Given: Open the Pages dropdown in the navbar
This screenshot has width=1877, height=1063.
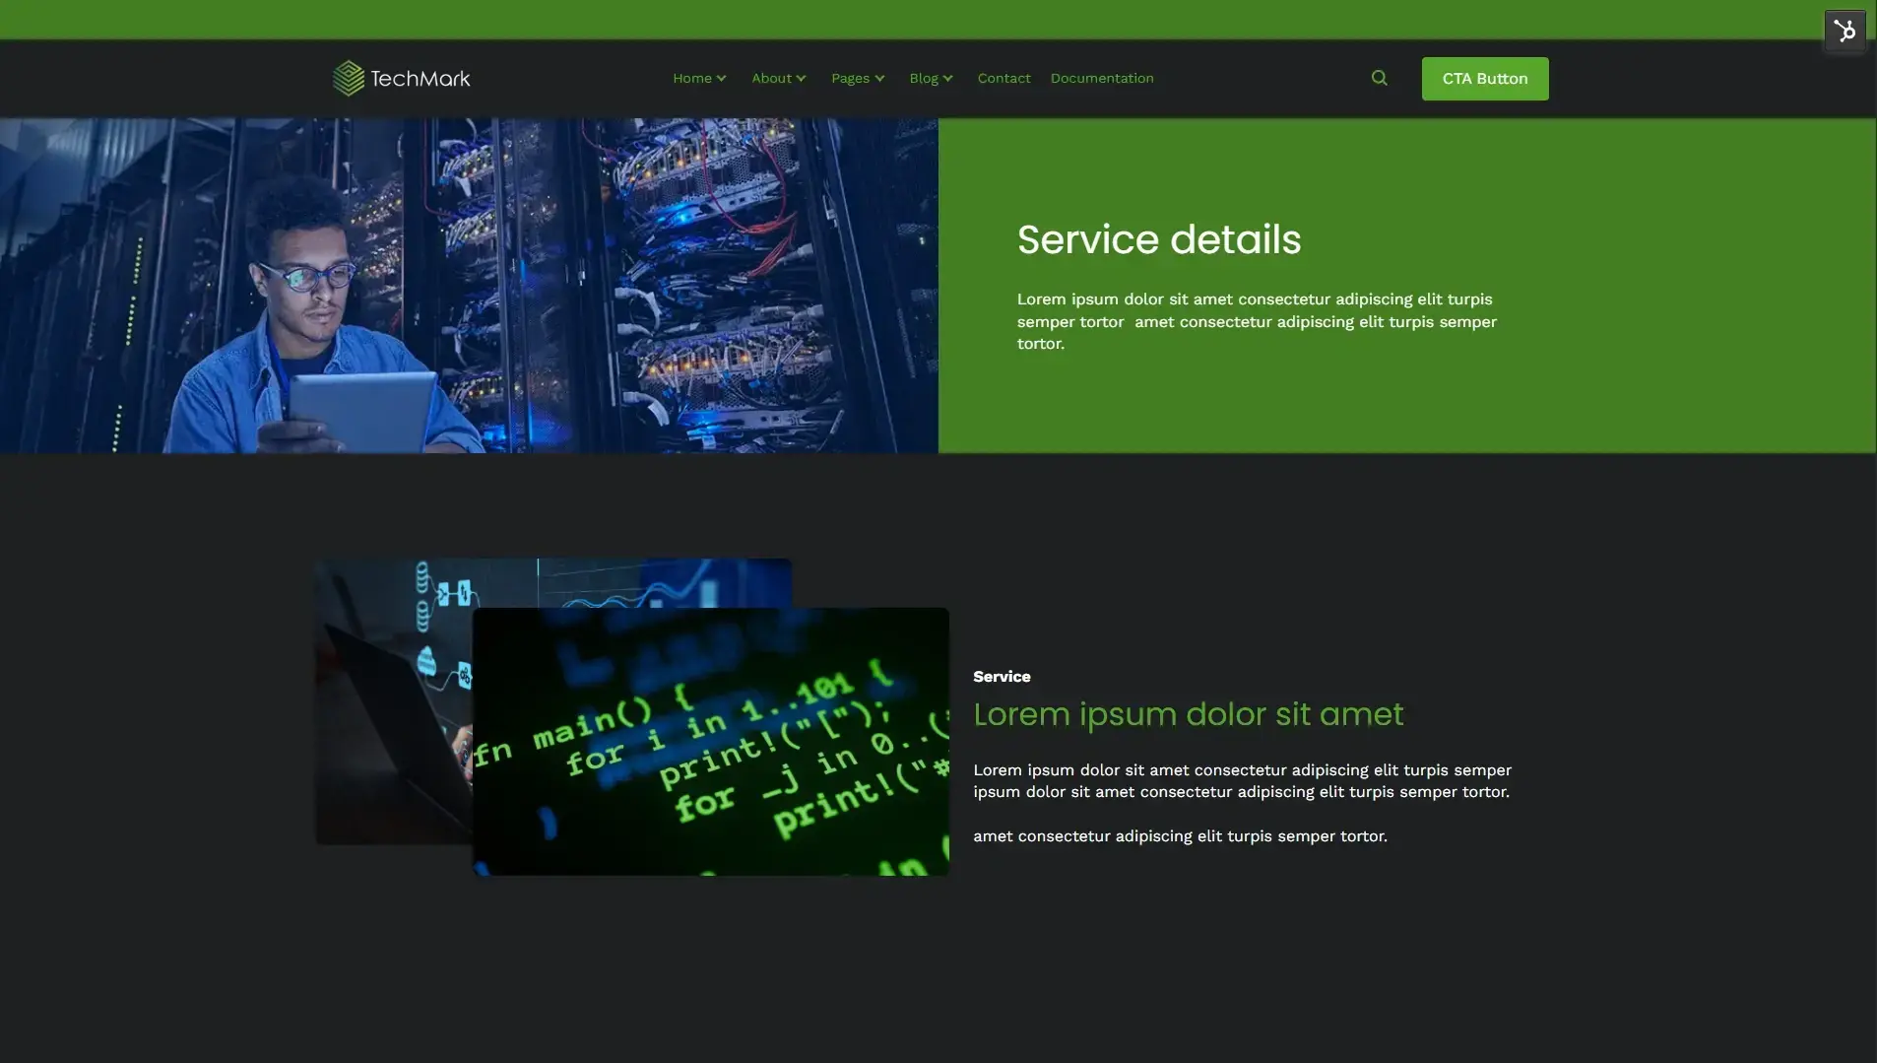Looking at the screenshot, I should (x=851, y=78).
